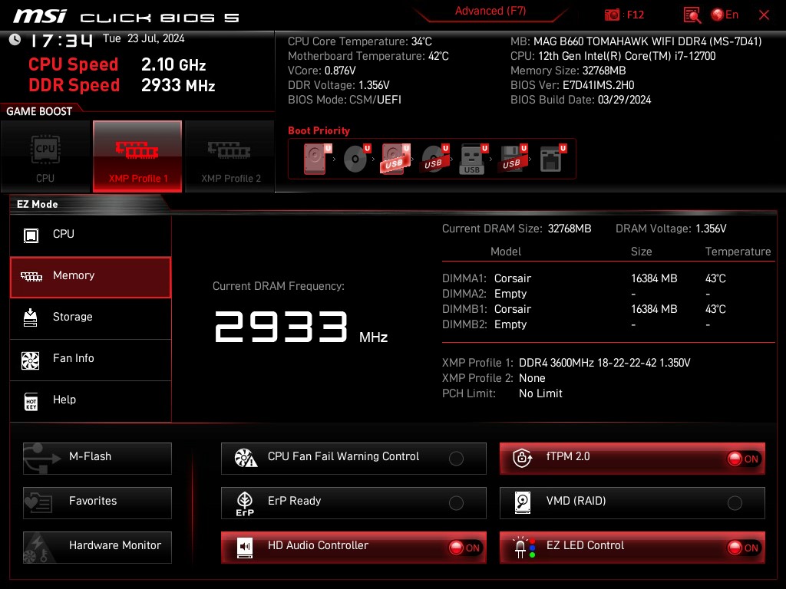Screen dimensions: 786x589
Task: Click the DDR Speed 2933 MHz readout
Action: point(122,85)
